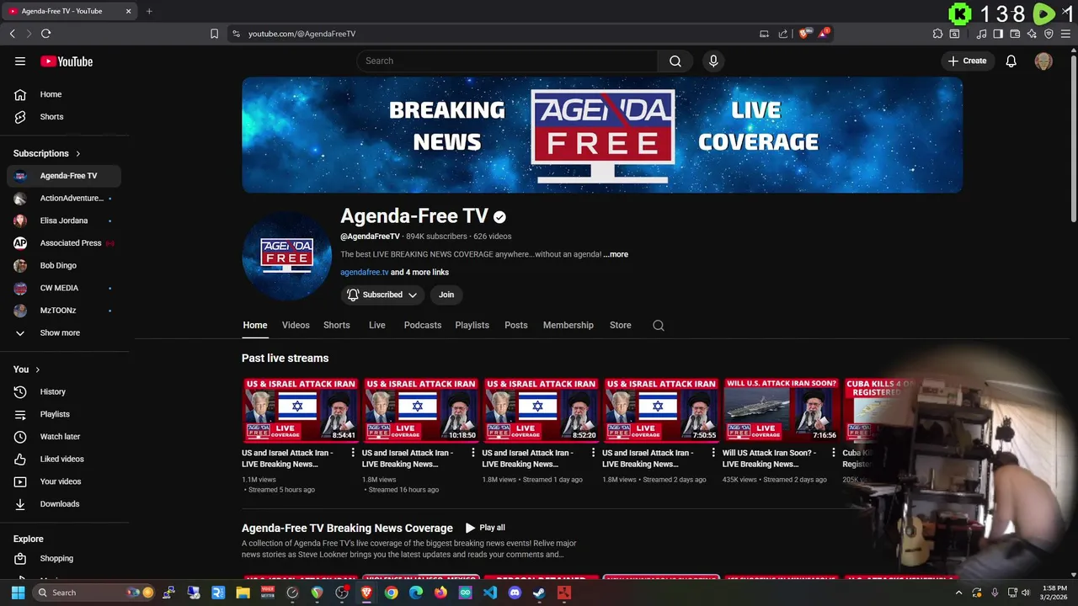Start voice search with microphone
The image size is (1078, 606).
coord(713,61)
